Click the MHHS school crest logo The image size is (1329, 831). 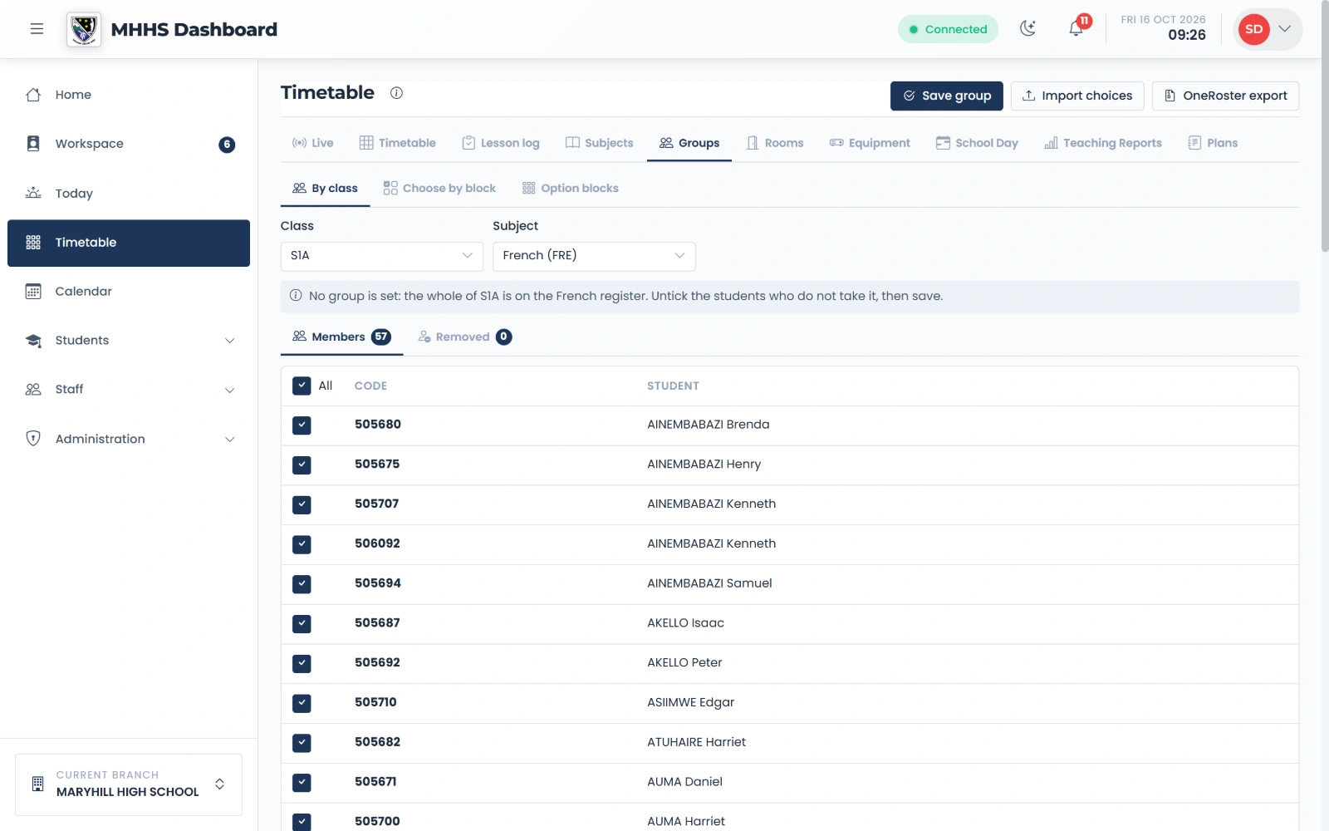pos(84,30)
